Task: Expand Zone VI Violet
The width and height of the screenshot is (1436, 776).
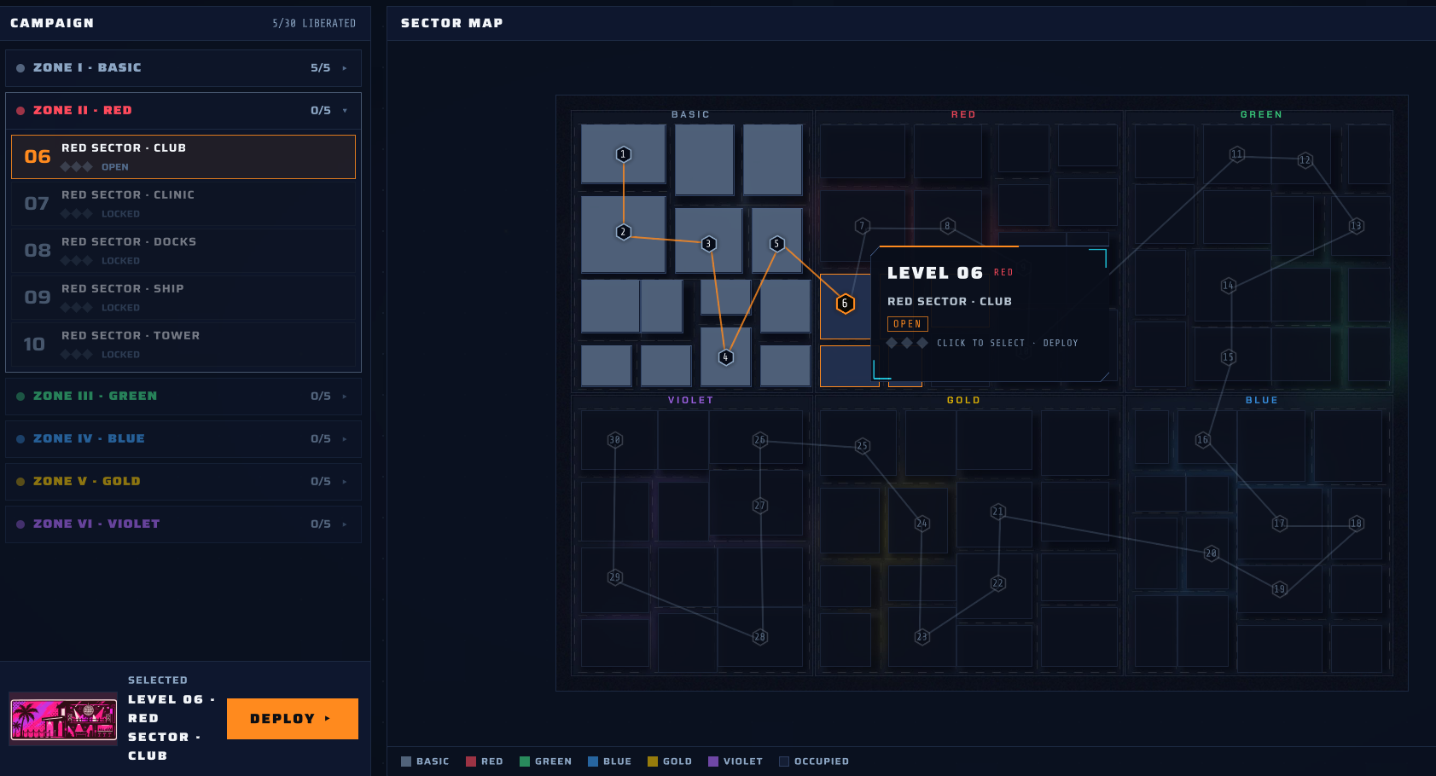Action: [x=183, y=524]
